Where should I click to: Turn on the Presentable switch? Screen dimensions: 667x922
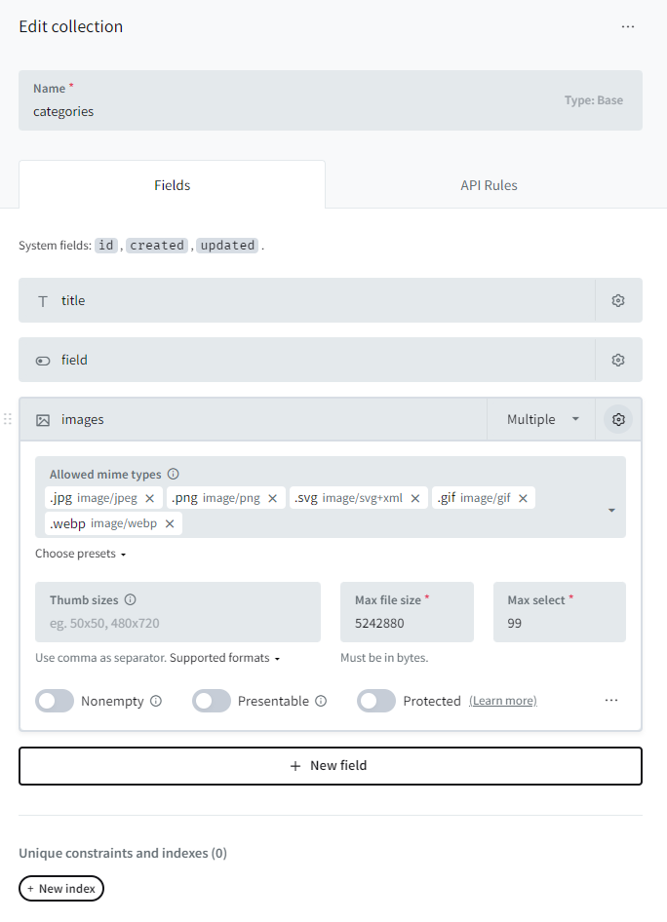coord(212,701)
